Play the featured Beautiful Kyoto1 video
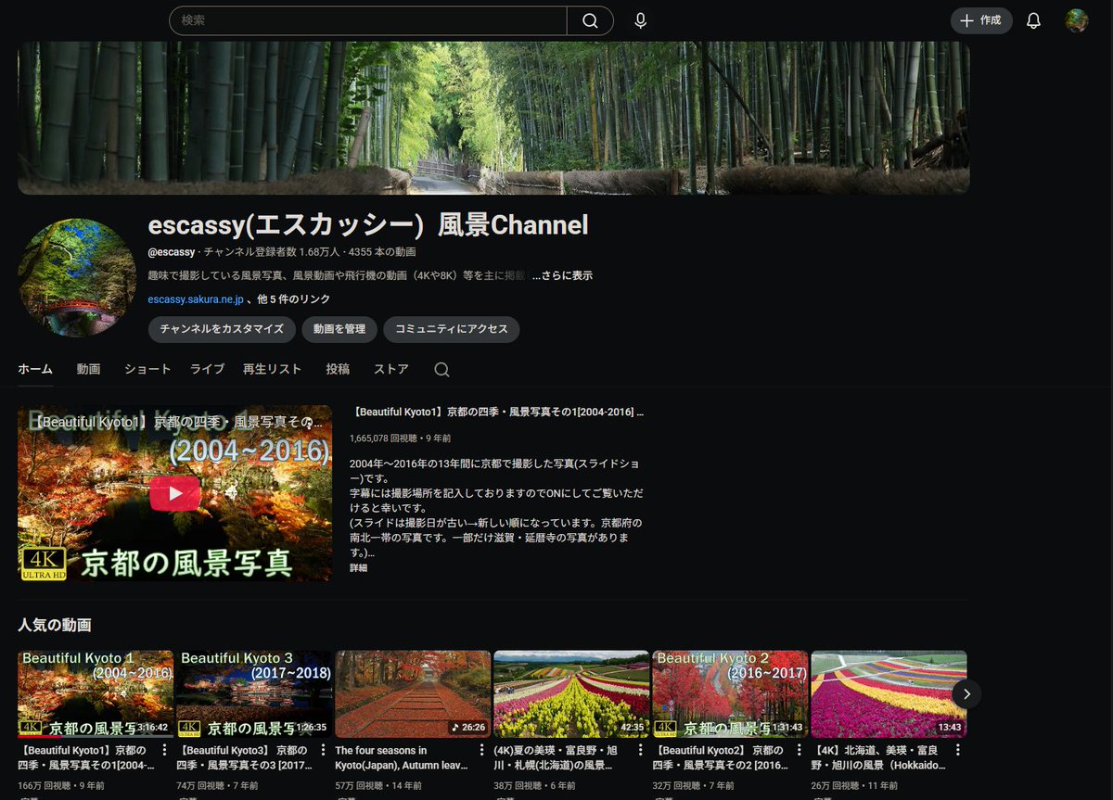 (174, 493)
